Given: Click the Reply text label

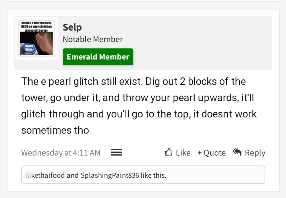Looking at the screenshot, I should click(x=255, y=153).
